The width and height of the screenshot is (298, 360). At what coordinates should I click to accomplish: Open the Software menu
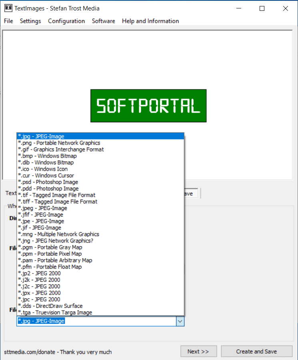point(103,21)
